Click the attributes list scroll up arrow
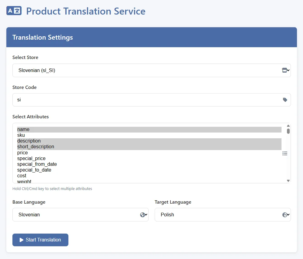The width and height of the screenshot is (303, 259). 288,126
